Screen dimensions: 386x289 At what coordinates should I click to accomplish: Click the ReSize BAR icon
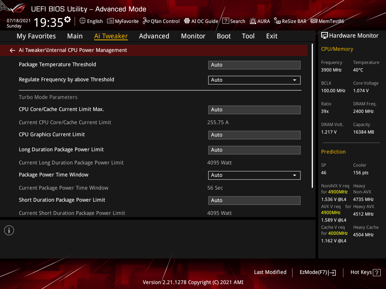point(278,21)
